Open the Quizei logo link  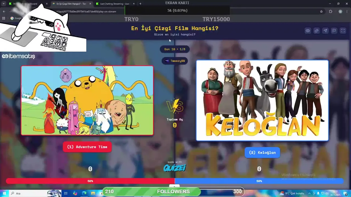point(175,167)
